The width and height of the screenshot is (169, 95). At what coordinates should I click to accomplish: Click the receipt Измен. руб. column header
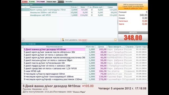click(x=98, y=7)
